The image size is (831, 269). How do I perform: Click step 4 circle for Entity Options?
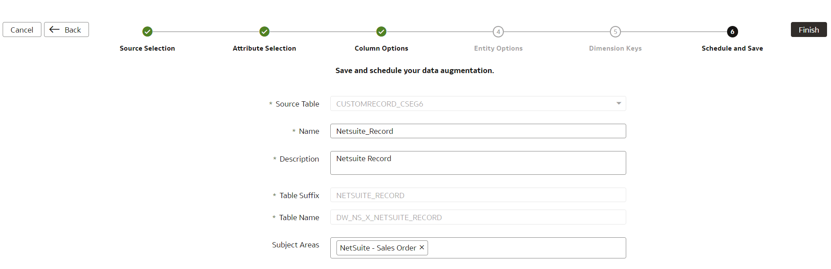click(x=498, y=32)
